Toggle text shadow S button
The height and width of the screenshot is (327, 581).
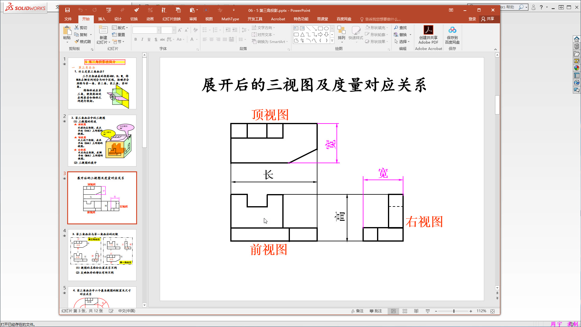point(156,39)
